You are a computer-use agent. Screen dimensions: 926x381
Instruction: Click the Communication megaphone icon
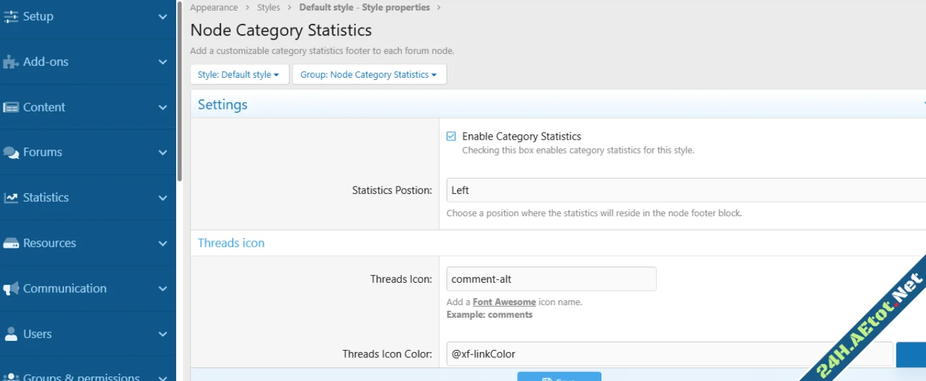(11, 289)
